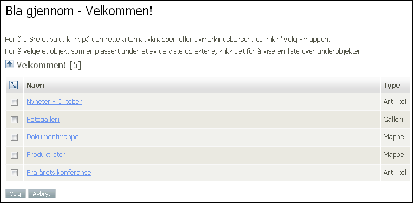Click the Navn column header
The height and width of the screenshot is (203, 413).
pyautogui.click(x=35, y=86)
